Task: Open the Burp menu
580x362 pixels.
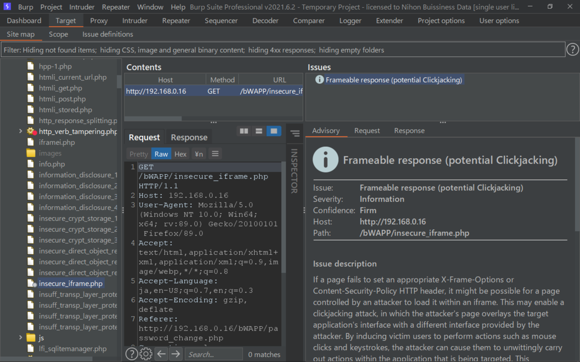Action: point(26,7)
